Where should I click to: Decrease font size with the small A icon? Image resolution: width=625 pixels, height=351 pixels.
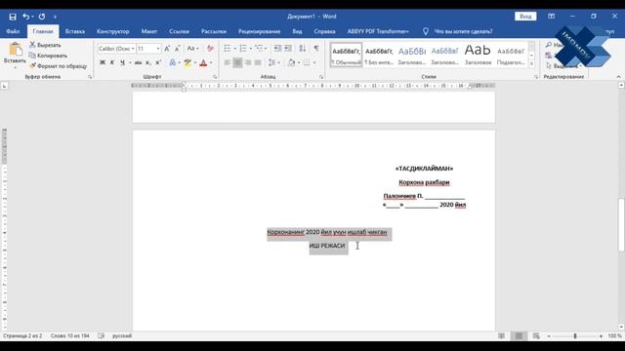(178, 49)
